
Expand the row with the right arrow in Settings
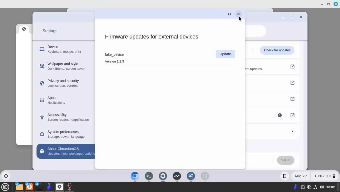click(x=292, y=131)
